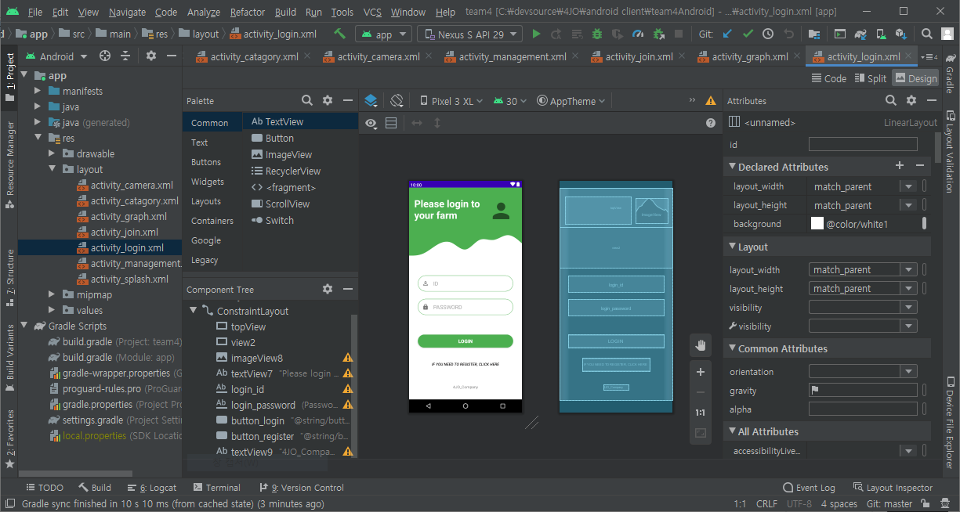Switch to Split view mode
Viewport: 960px width, 512px height.
coord(871,78)
